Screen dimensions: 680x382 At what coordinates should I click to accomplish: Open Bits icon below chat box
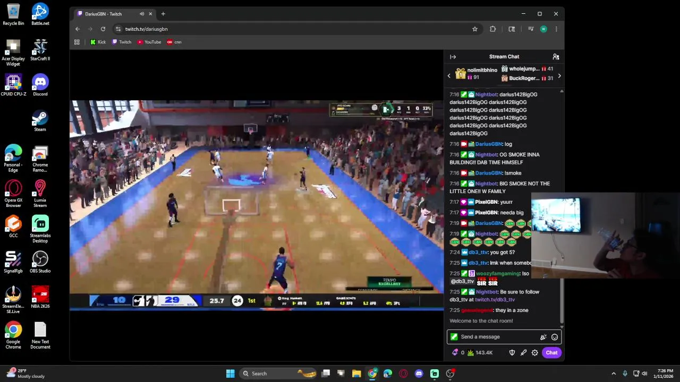click(455, 353)
